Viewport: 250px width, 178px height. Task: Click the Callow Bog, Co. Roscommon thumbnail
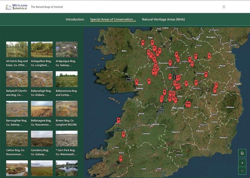point(17,138)
